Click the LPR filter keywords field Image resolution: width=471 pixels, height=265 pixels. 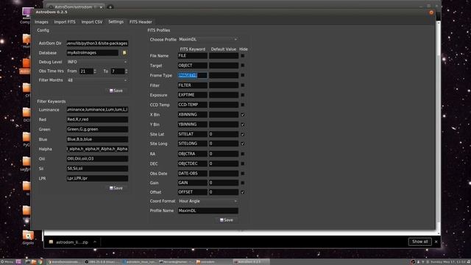(97, 178)
